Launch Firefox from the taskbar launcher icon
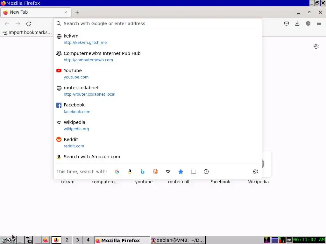 pos(46,240)
